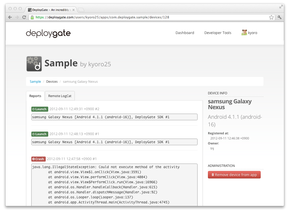Image resolution: width=289 pixels, height=212 pixels.
Task: Open a new browser tab
Action: (81, 10)
